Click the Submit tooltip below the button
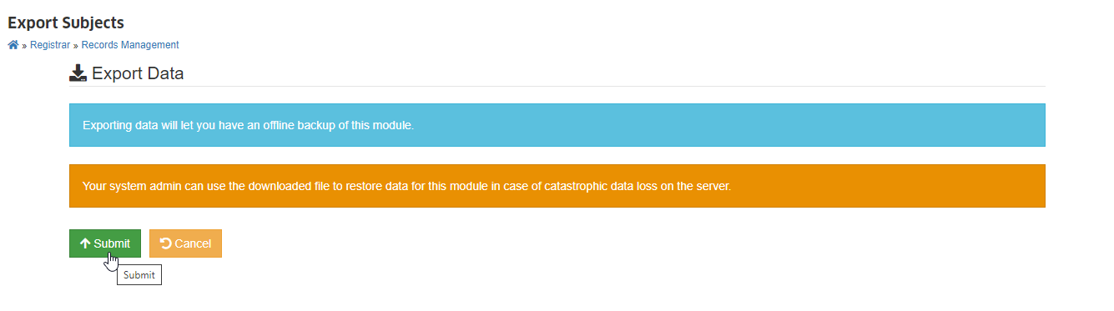 139,275
